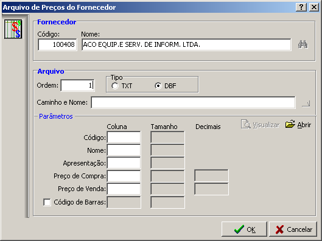
Task: Enable the Código de Barras checkbox
Action: pyautogui.click(x=47, y=202)
